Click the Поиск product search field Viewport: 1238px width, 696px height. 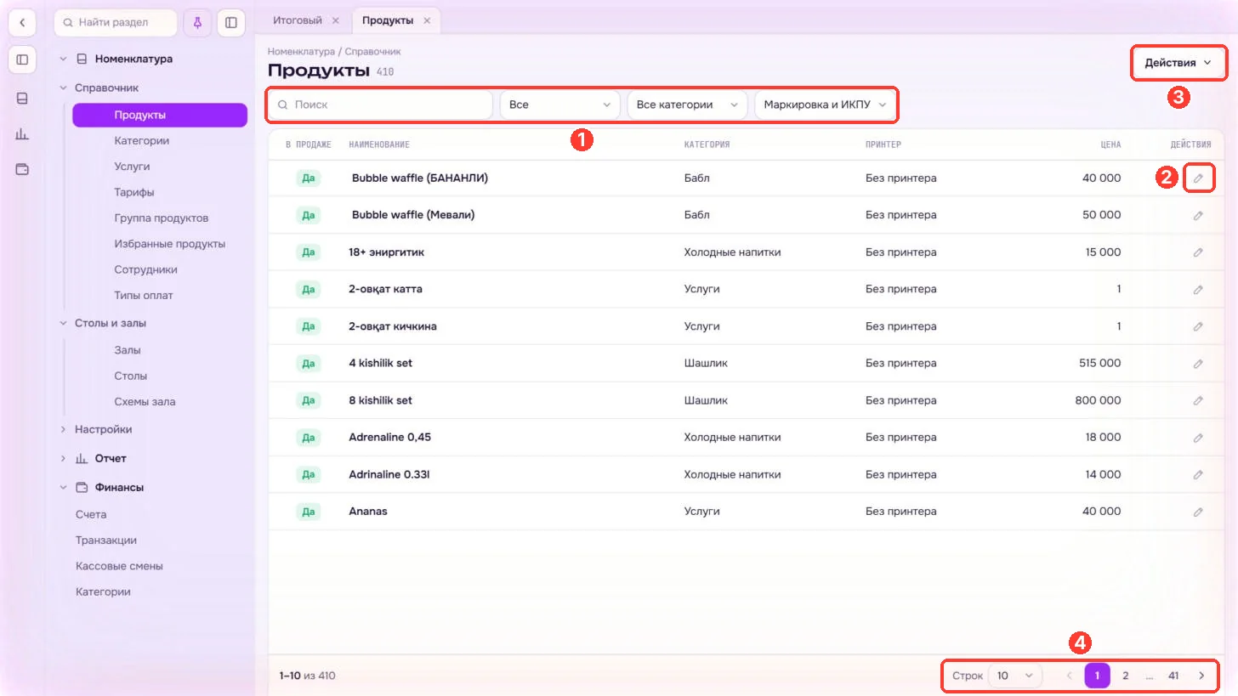tap(380, 105)
